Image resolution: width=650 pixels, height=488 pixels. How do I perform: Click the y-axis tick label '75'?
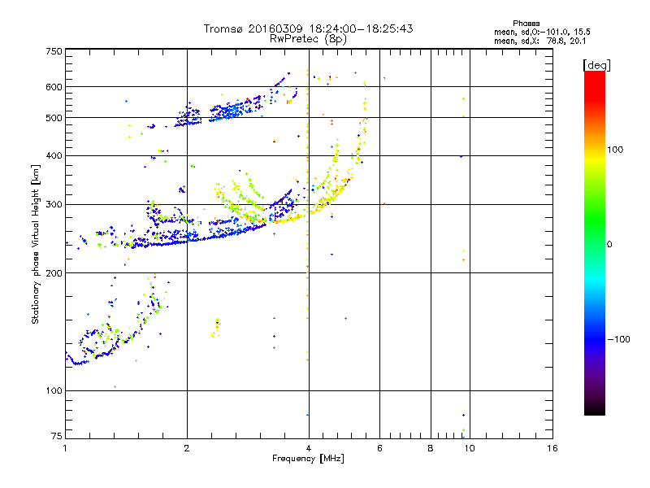57,436
